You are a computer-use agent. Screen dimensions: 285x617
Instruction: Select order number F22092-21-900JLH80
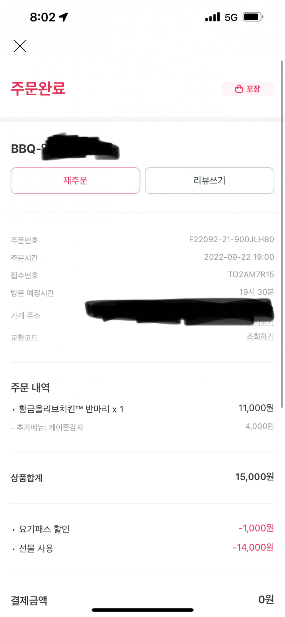click(231, 240)
